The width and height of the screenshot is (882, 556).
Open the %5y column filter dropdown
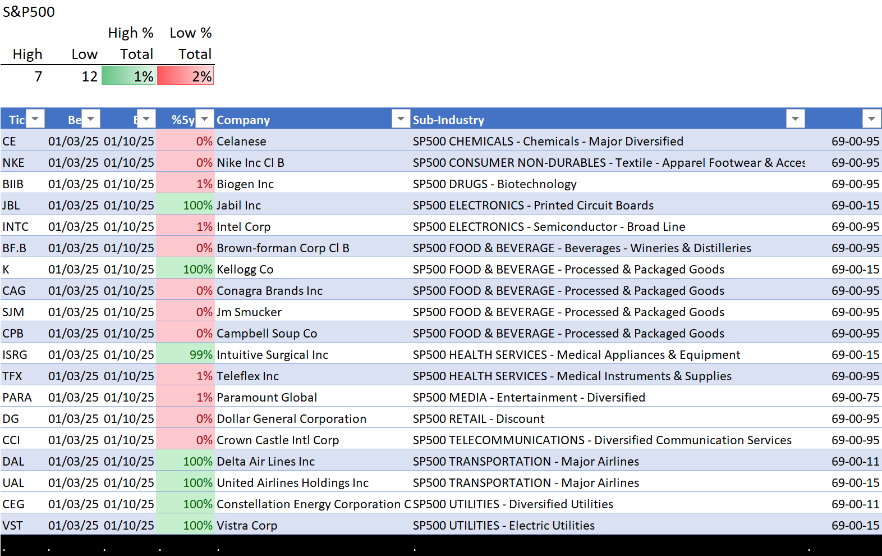click(204, 119)
